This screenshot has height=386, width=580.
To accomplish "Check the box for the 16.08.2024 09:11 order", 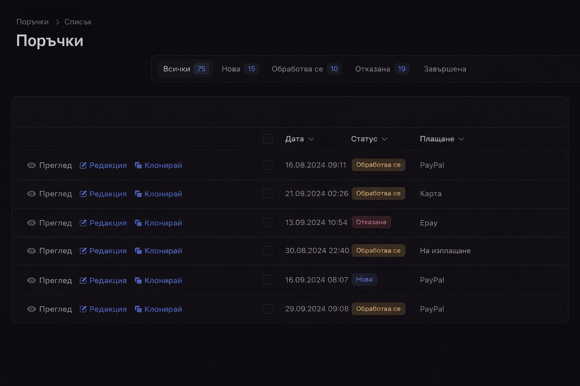I will pyautogui.click(x=267, y=165).
